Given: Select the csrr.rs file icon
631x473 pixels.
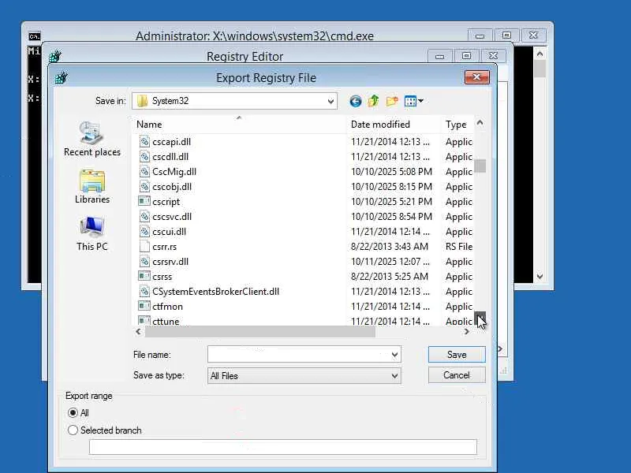Looking at the screenshot, I should pyautogui.click(x=144, y=247).
